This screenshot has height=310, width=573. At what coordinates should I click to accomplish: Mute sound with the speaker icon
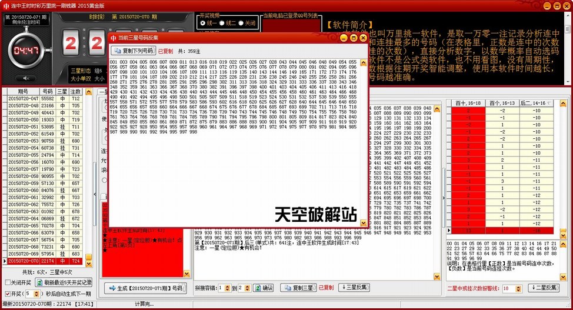[26, 78]
